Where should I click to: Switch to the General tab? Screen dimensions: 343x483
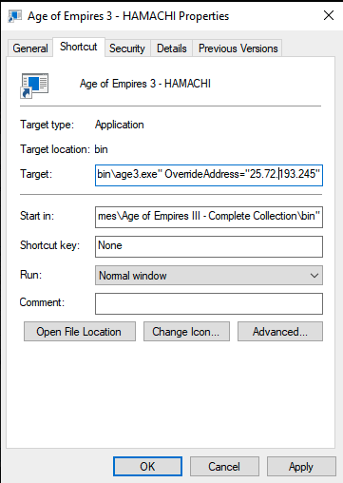point(30,48)
